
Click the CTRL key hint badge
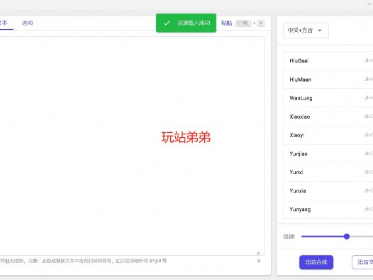pos(243,23)
